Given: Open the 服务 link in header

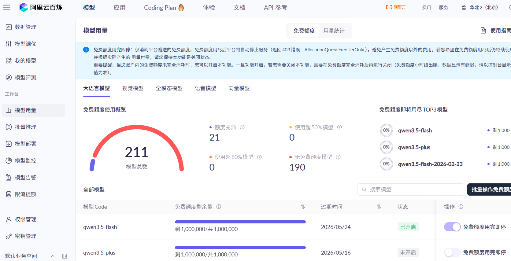Looking at the screenshot, I should [443, 7].
